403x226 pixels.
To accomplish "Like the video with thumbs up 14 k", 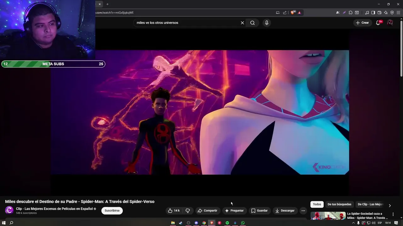I will (174, 211).
